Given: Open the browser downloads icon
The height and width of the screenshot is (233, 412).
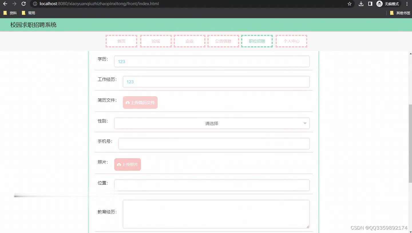Looking at the screenshot, I should point(361,4).
